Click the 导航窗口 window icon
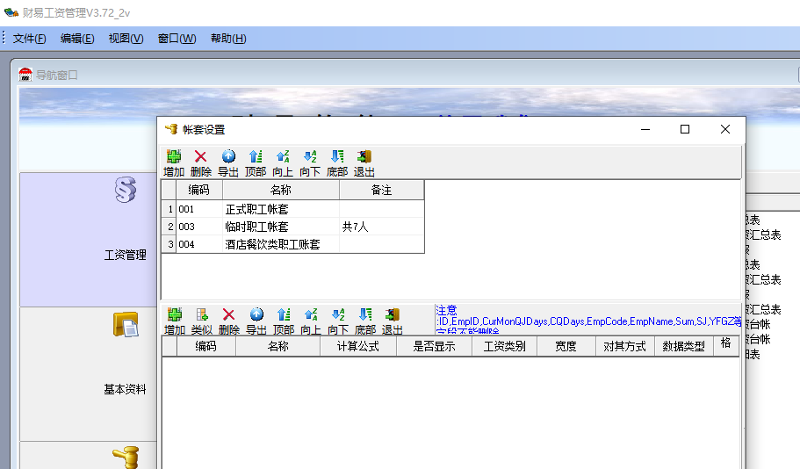Screen dimensions: 800x469 coord(25,75)
